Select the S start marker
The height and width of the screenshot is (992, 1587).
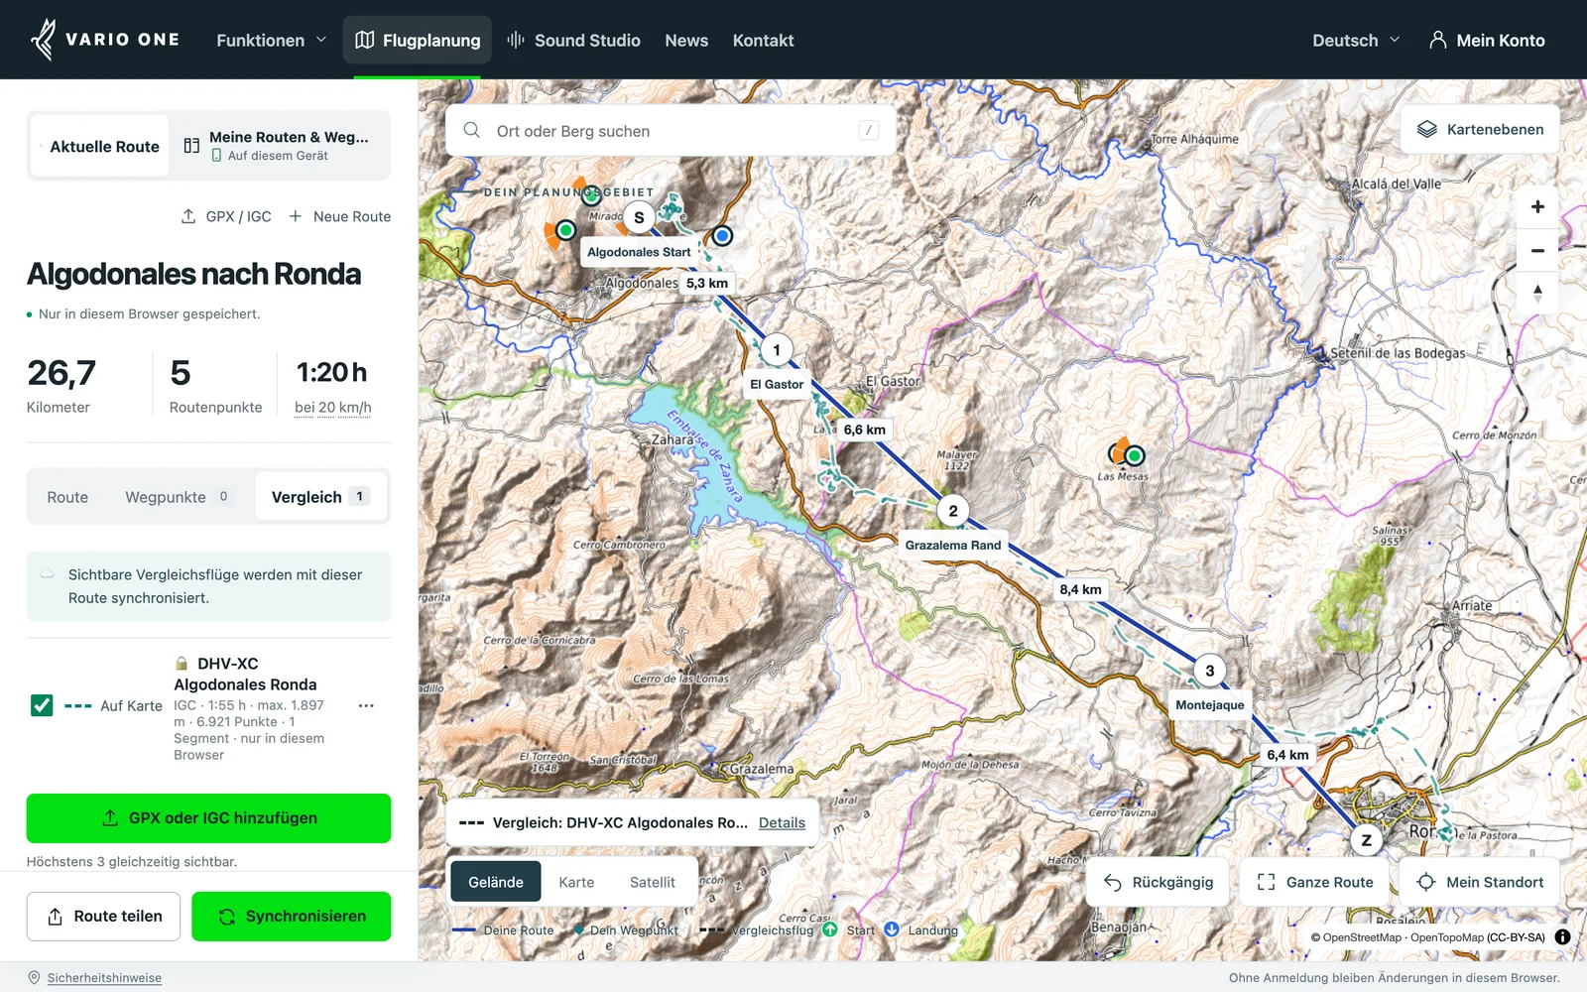(x=639, y=217)
